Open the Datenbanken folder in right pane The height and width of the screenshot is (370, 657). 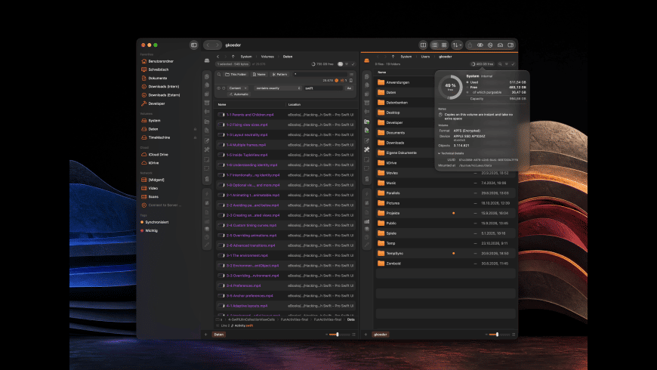click(396, 103)
